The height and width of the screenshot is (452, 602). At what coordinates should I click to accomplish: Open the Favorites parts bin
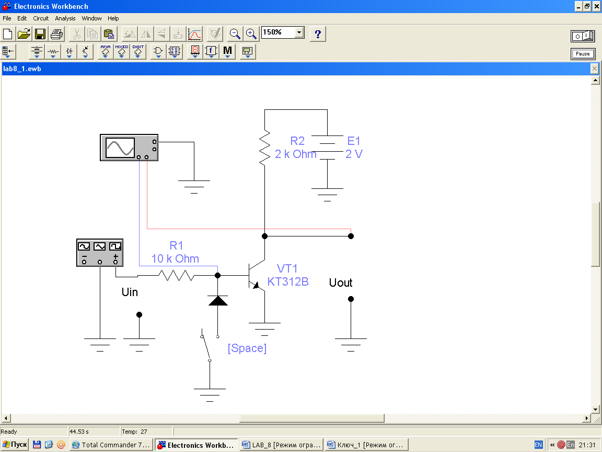(8, 51)
